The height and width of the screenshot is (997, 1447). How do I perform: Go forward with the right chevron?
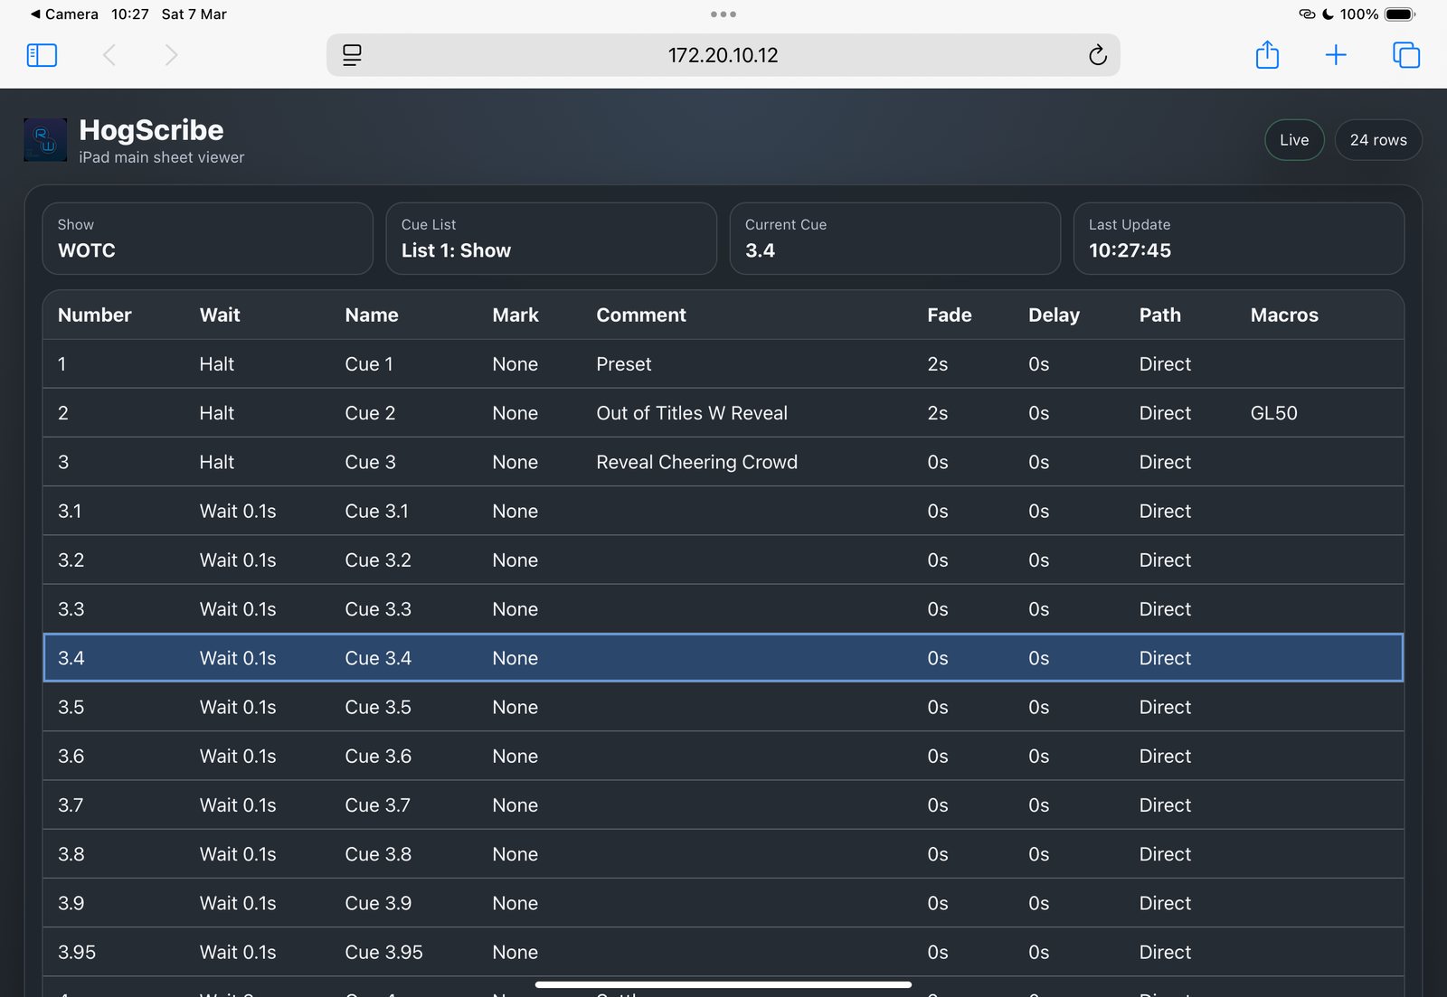[x=171, y=55]
